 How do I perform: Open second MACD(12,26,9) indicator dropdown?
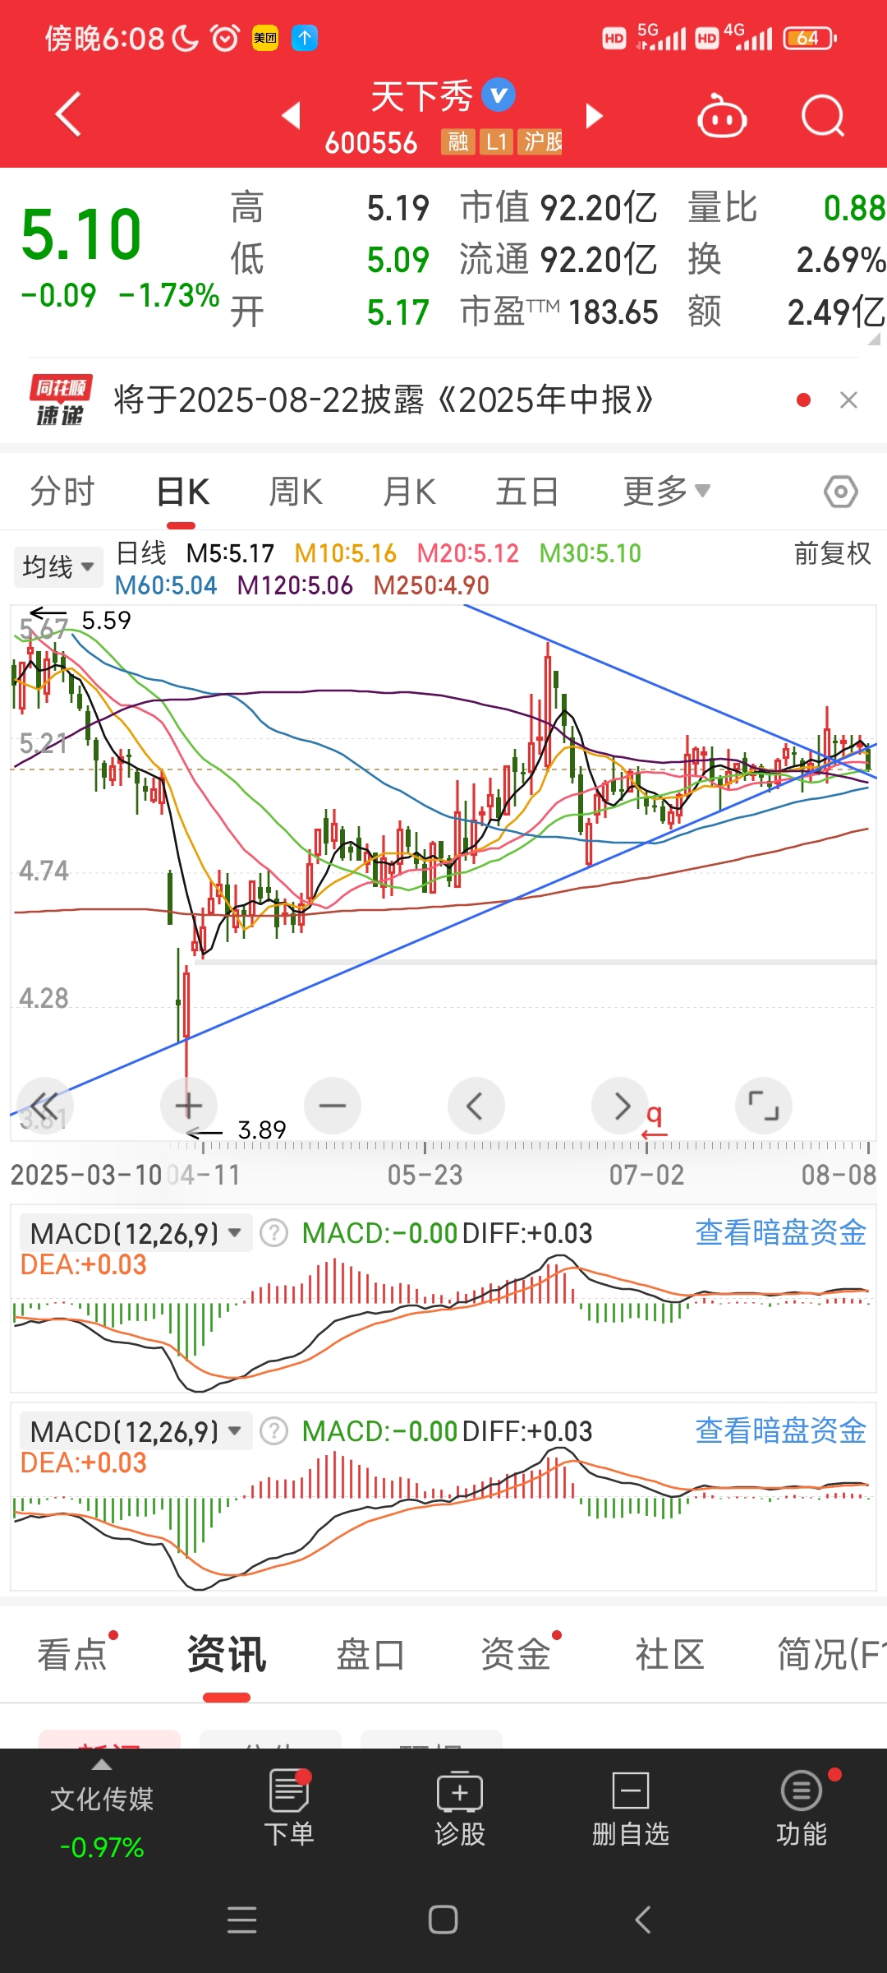click(x=136, y=1431)
